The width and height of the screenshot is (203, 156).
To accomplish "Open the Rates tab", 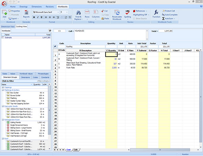I will point(5,74).
